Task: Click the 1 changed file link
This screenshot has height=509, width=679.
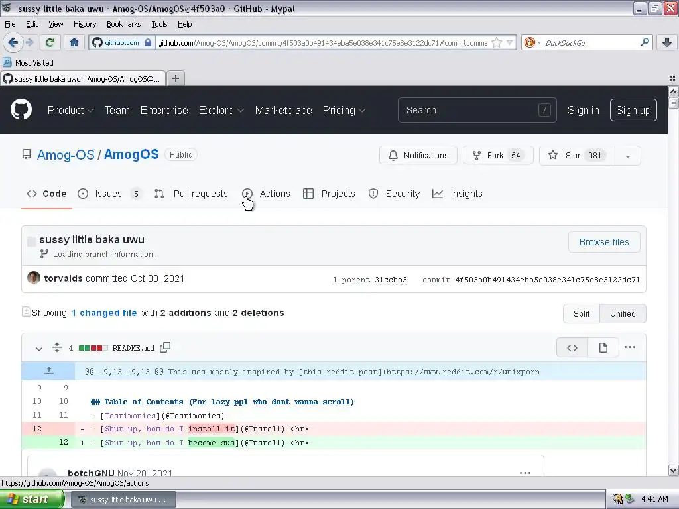Action: click(x=104, y=313)
